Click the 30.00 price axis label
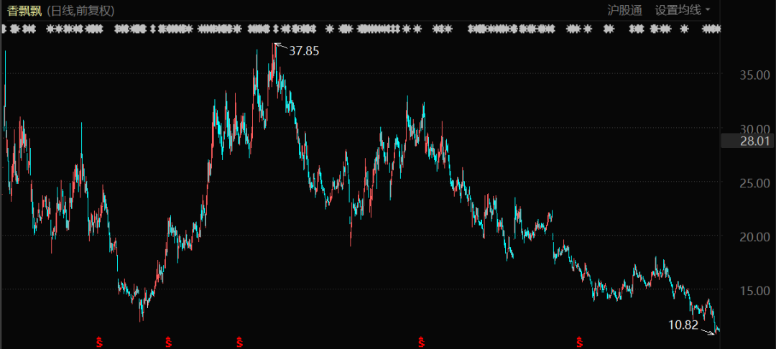The image size is (776, 349). [754, 129]
